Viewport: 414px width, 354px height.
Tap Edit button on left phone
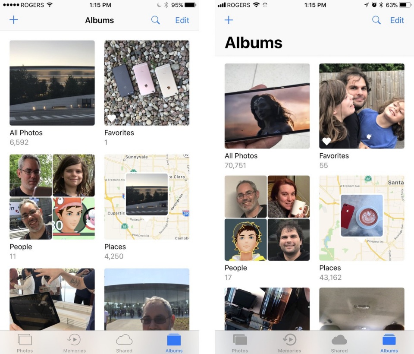coord(182,20)
